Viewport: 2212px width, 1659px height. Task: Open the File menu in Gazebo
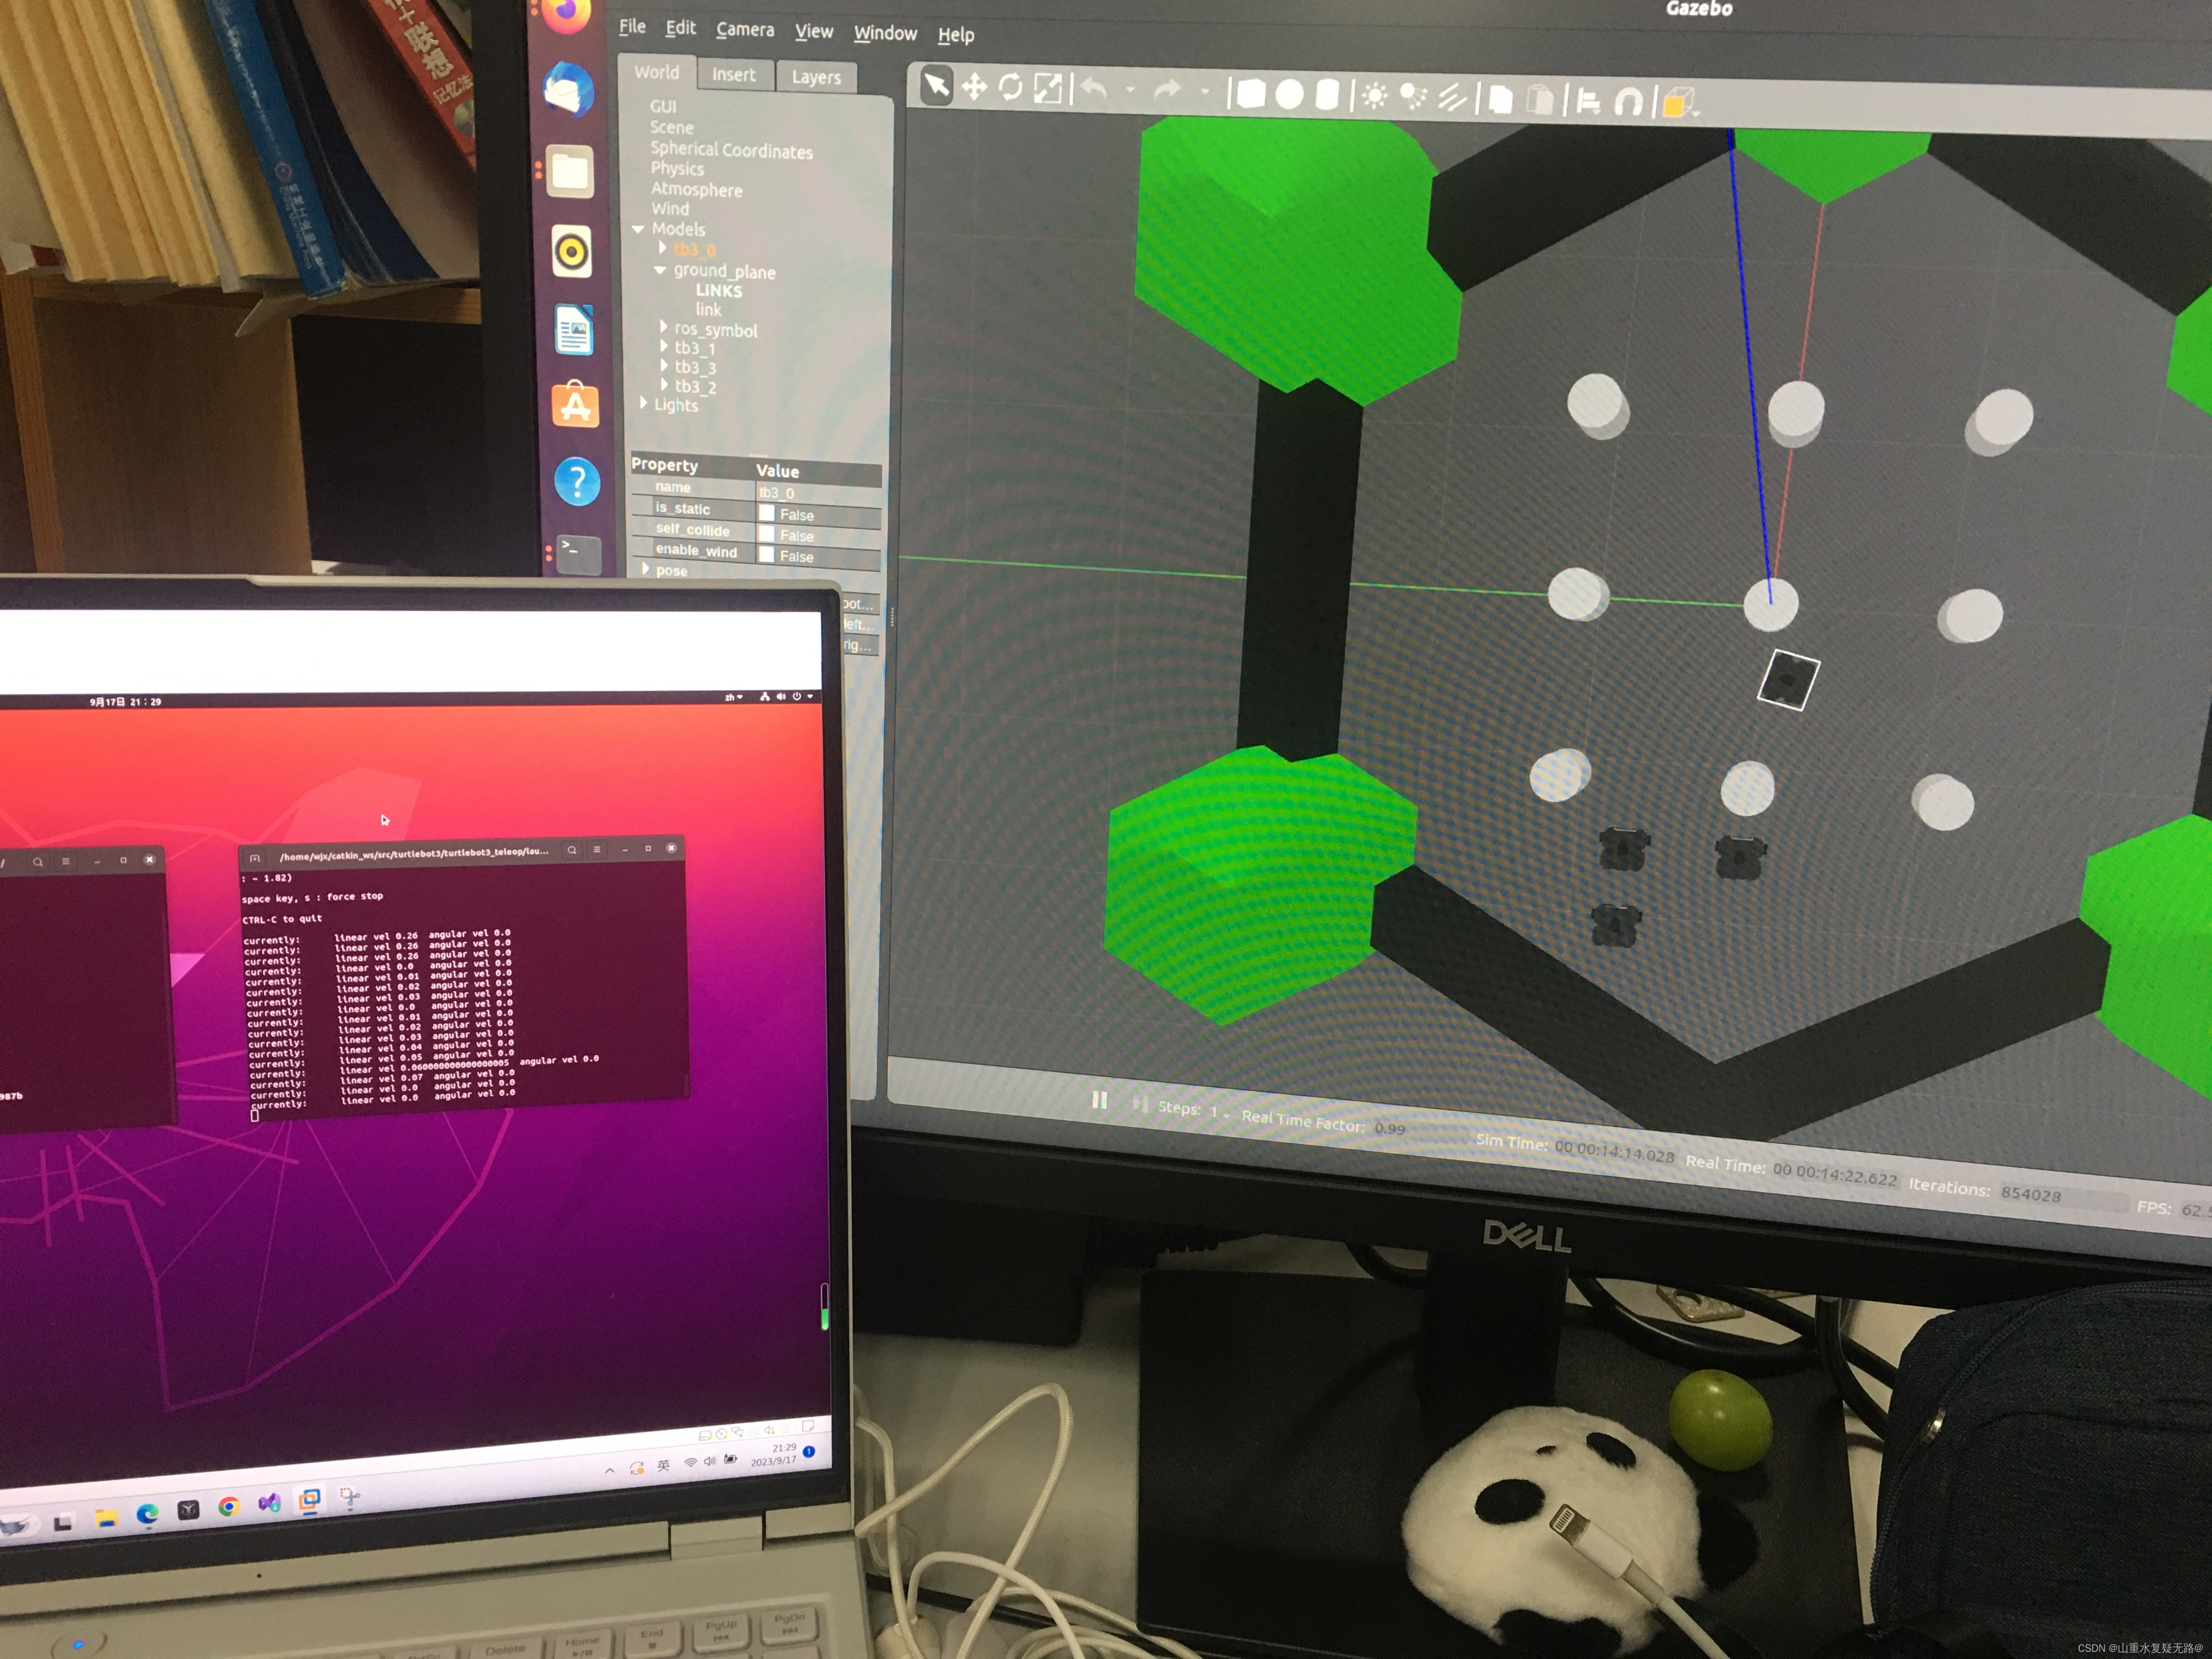pos(632,27)
